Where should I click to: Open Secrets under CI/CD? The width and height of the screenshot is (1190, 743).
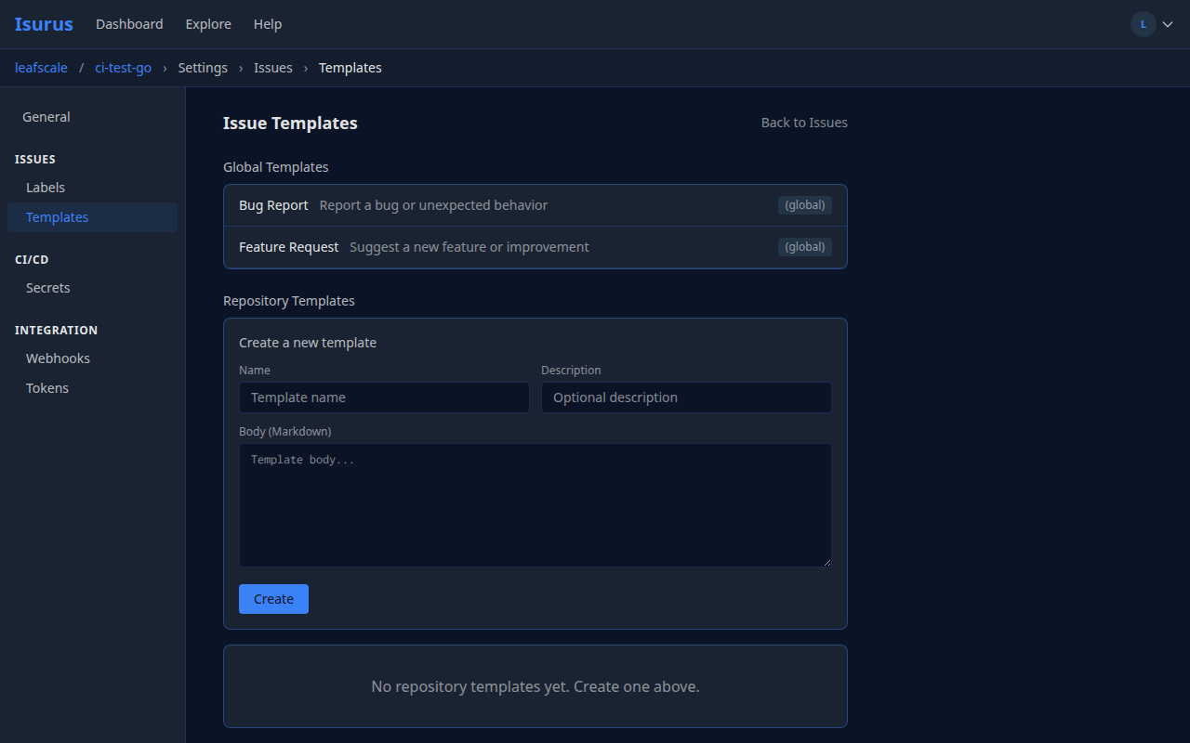click(92, 288)
